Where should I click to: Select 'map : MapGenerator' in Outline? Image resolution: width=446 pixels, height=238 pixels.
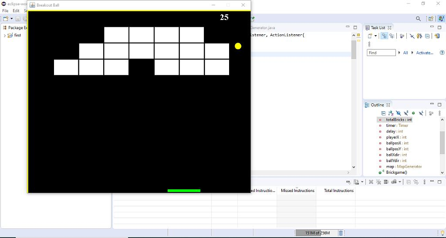404,166
